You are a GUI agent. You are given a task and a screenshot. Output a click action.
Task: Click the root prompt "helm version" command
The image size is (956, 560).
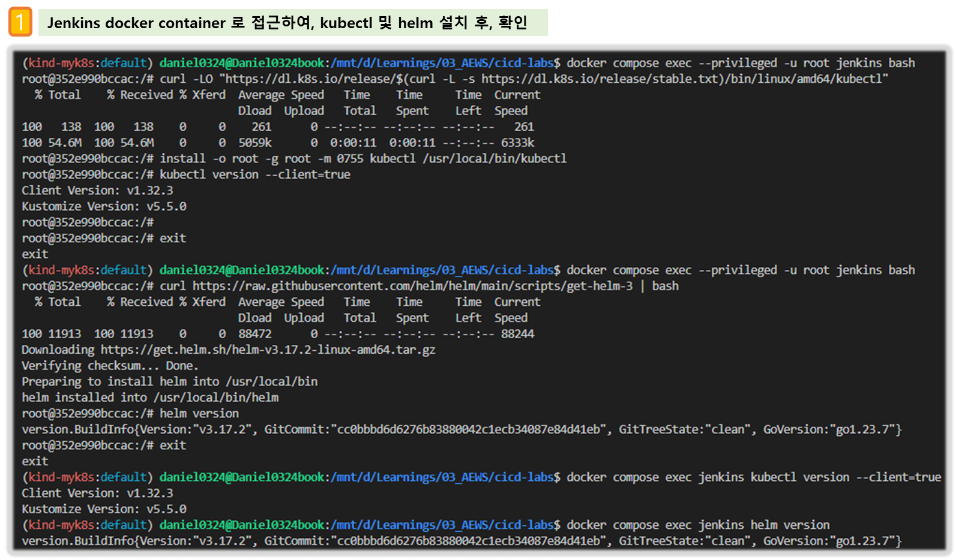[199, 413]
